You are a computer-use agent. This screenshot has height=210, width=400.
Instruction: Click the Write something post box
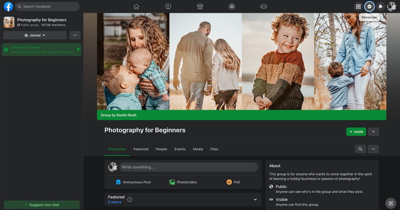coord(189,167)
